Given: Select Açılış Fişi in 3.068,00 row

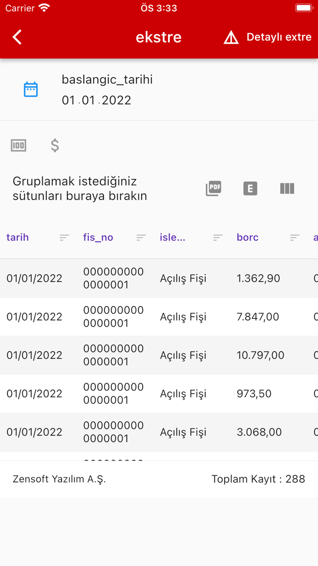Looking at the screenshot, I should tap(183, 432).
